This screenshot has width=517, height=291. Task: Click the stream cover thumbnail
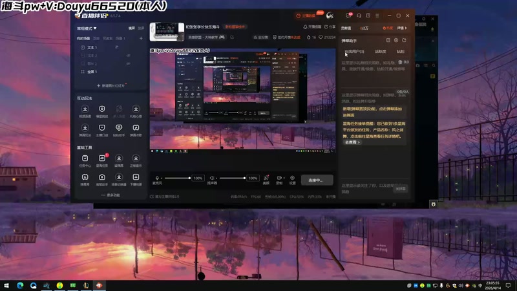coord(167,32)
